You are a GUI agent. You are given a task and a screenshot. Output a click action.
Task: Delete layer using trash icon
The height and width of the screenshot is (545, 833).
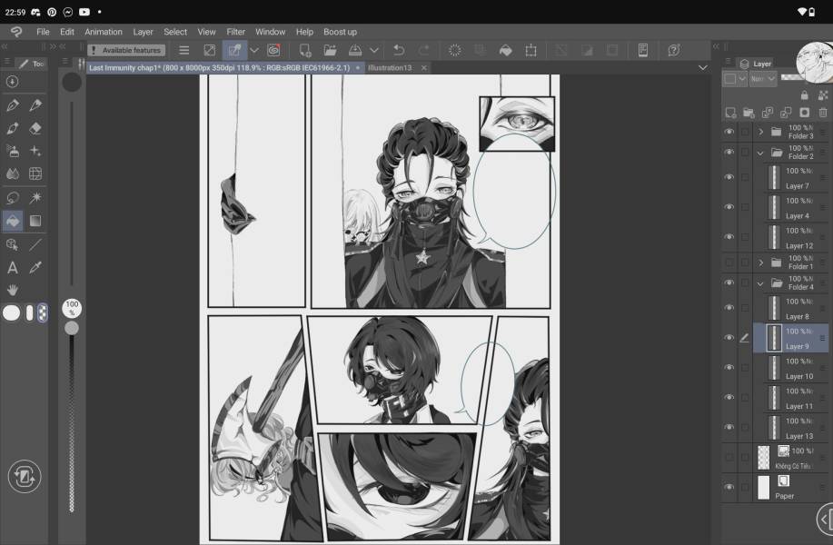[x=822, y=113]
